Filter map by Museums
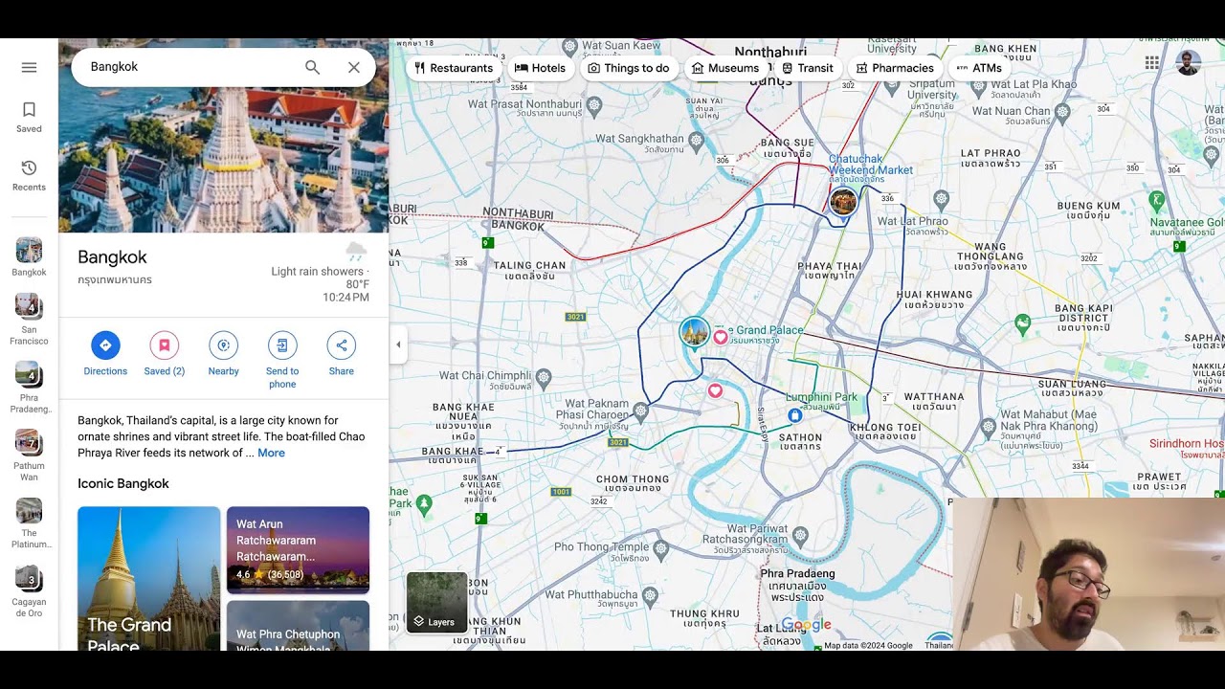The image size is (1225, 689). pos(725,68)
